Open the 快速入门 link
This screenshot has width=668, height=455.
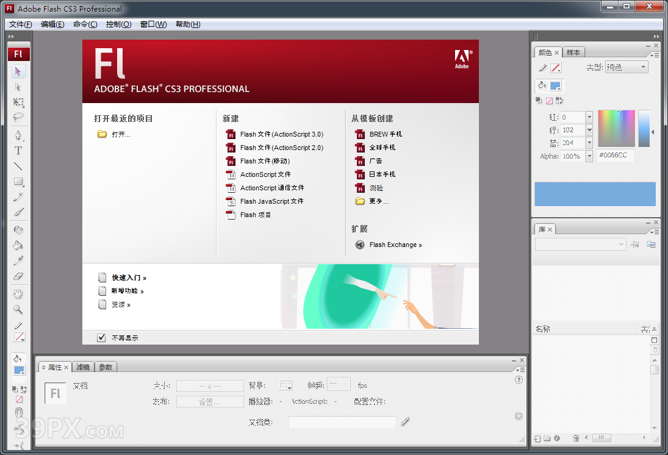coord(122,278)
